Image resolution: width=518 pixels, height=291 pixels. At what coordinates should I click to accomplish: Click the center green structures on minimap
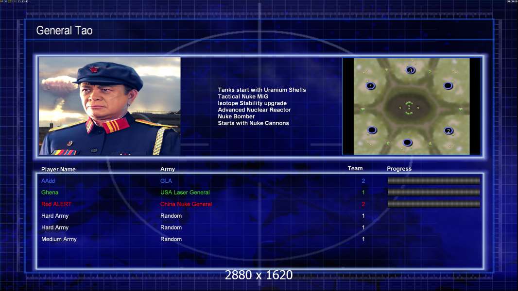(x=409, y=108)
